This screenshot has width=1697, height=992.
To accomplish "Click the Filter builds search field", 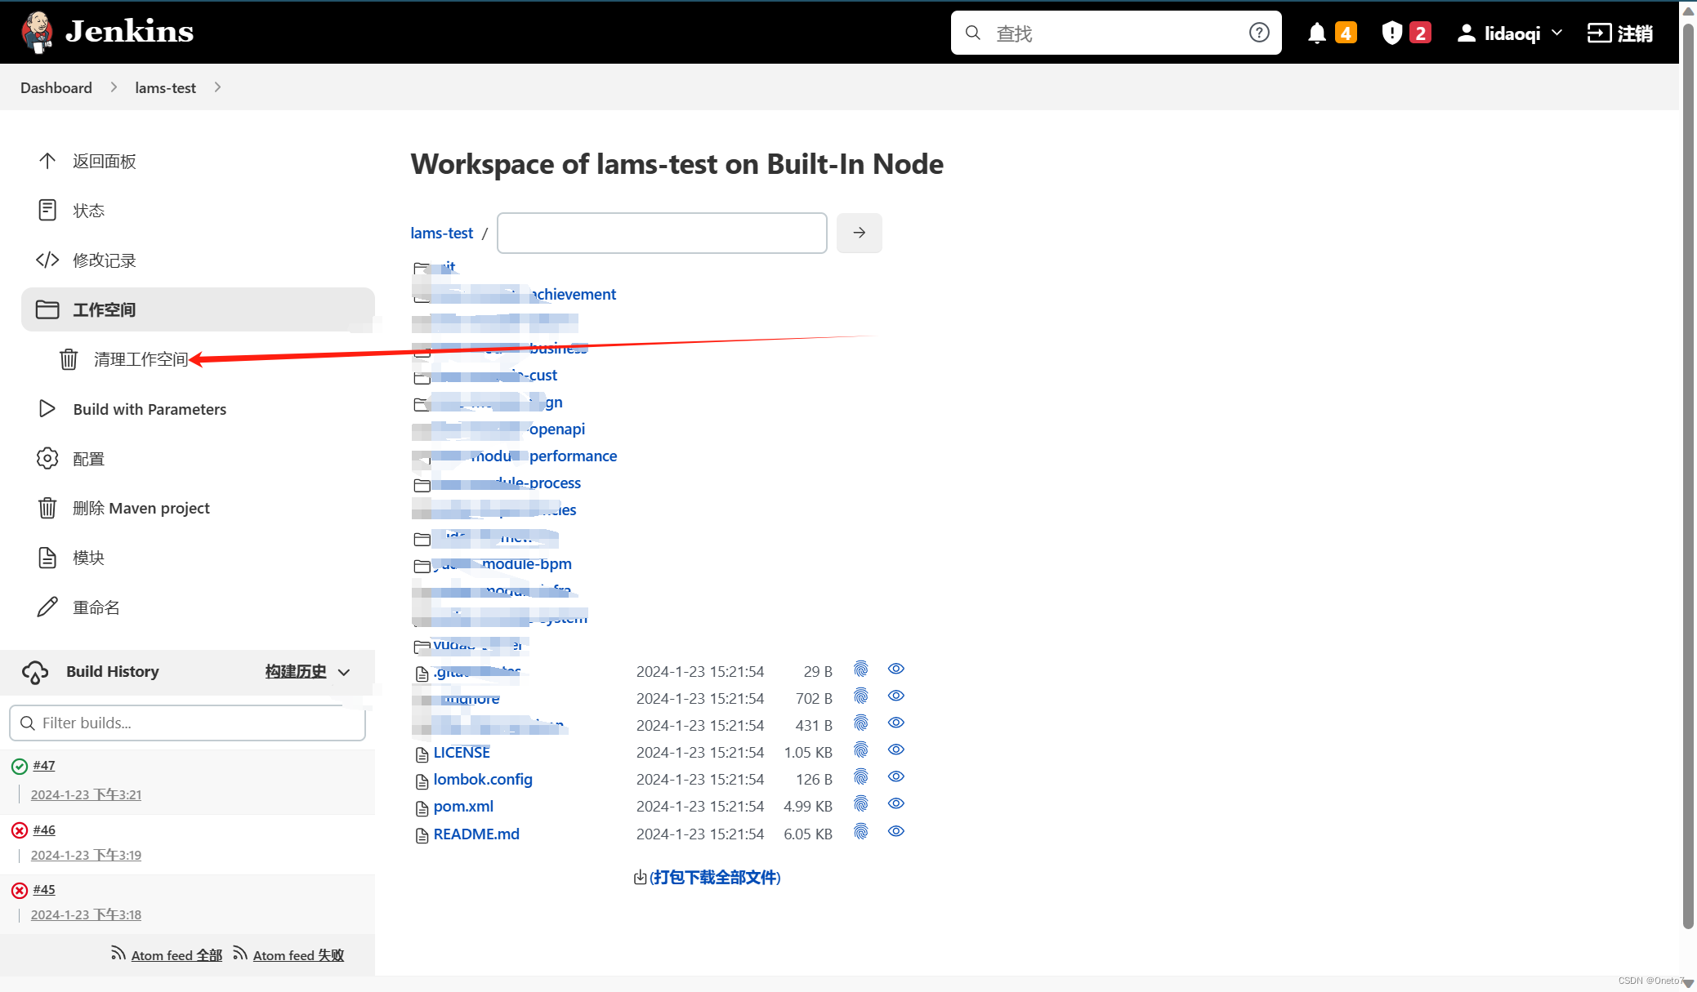I will coord(186,723).
